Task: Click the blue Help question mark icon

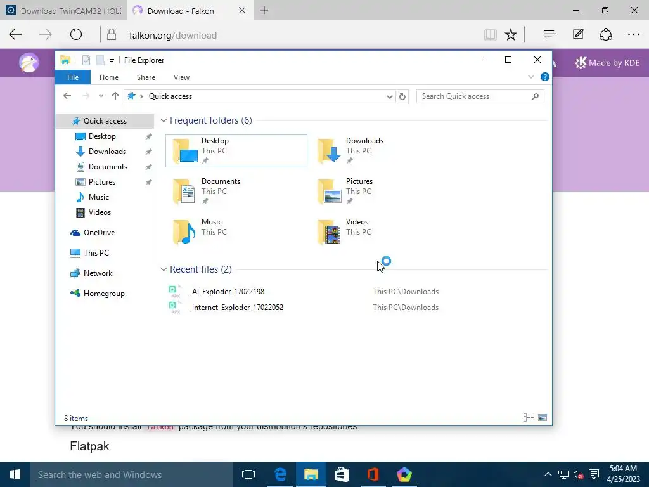Action: (x=544, y=77)
